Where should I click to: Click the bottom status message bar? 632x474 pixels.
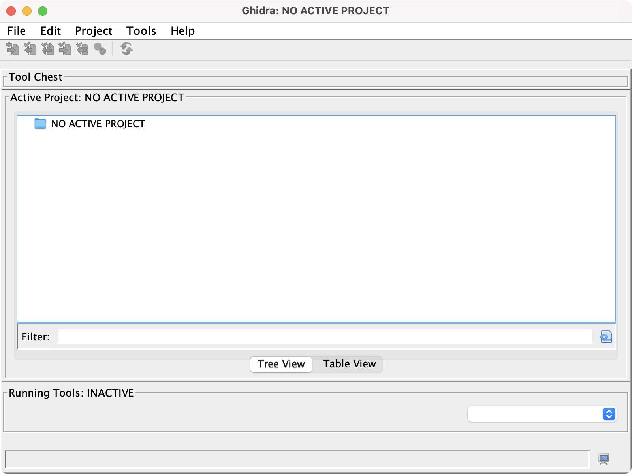[x=297, y=459]
